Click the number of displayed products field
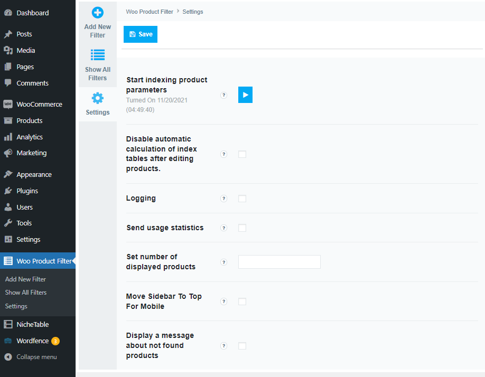Screen dimensions: 485x377 (x=279, y=261)
